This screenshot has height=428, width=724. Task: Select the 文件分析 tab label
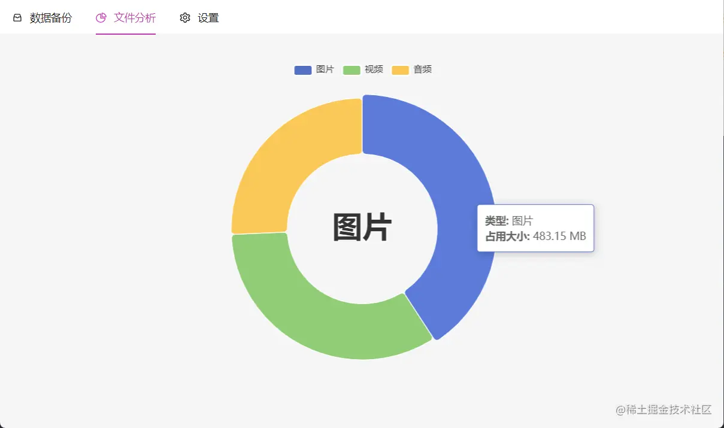click(135, 18)
